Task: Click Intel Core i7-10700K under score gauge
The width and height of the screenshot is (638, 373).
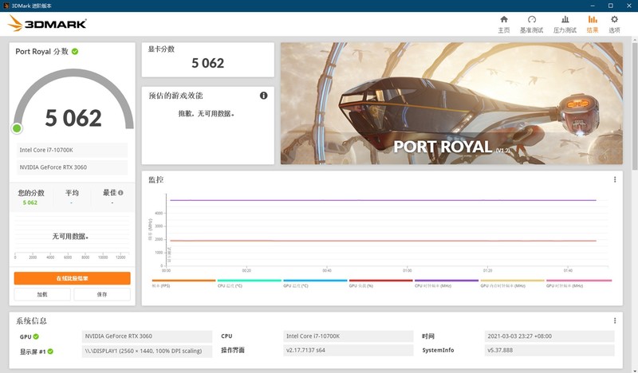Action: [x=72, y=150]
